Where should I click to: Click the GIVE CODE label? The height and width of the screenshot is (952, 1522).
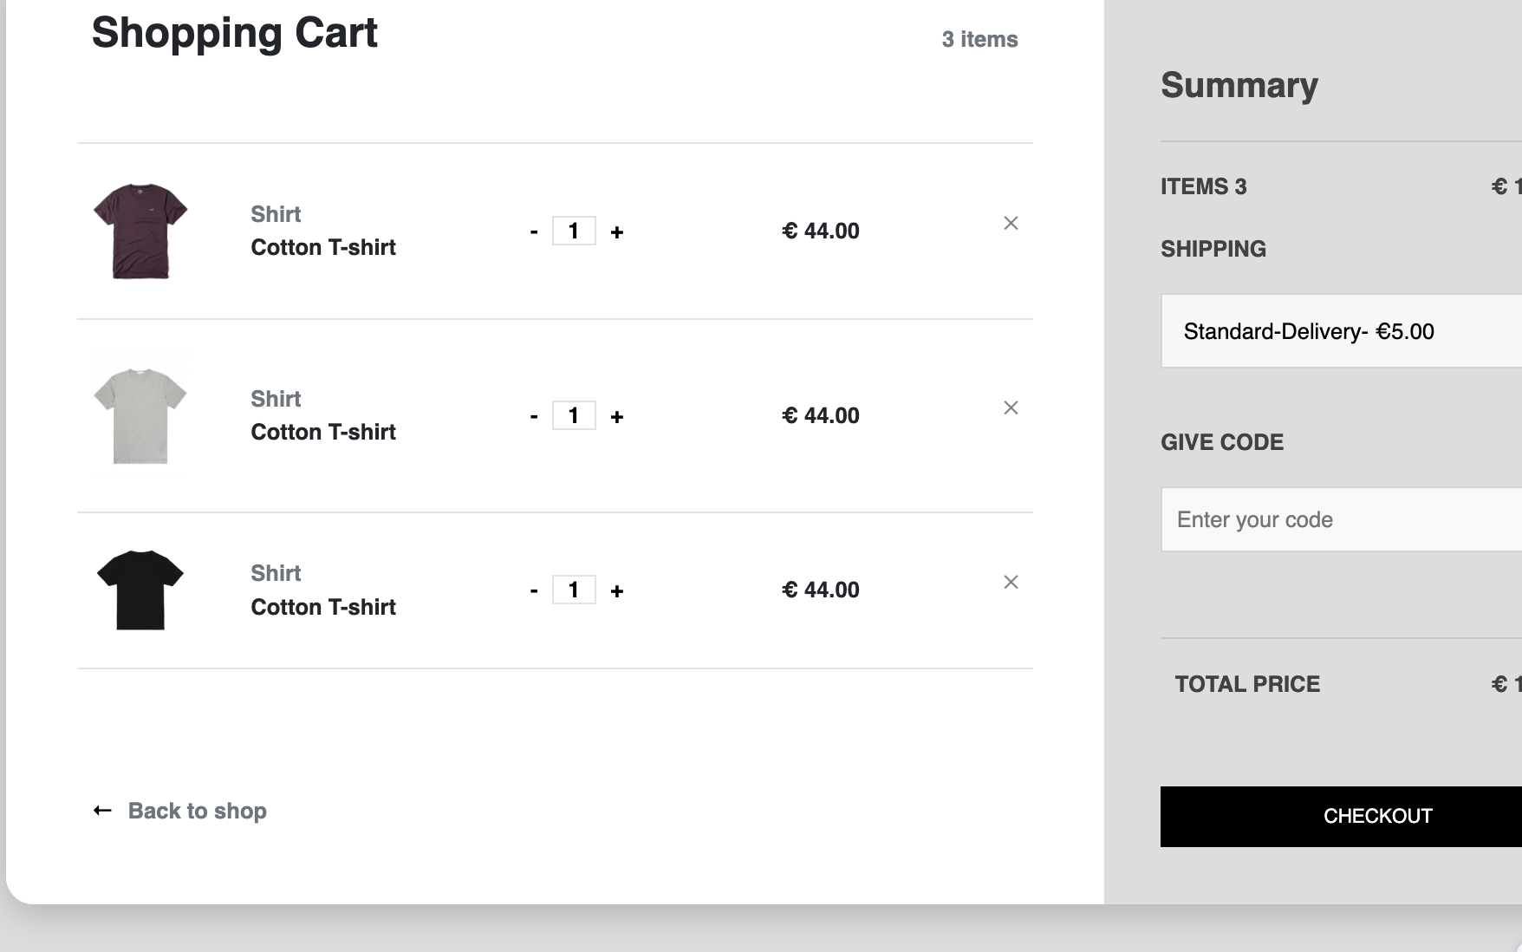tap(1222, 442)
